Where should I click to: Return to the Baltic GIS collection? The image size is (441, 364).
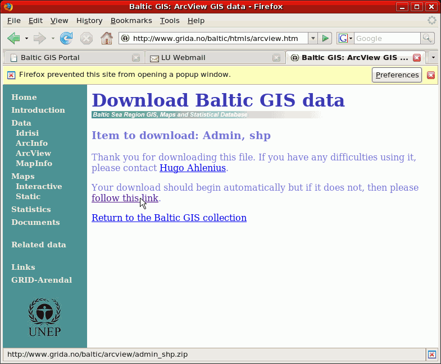pos(169,218)
